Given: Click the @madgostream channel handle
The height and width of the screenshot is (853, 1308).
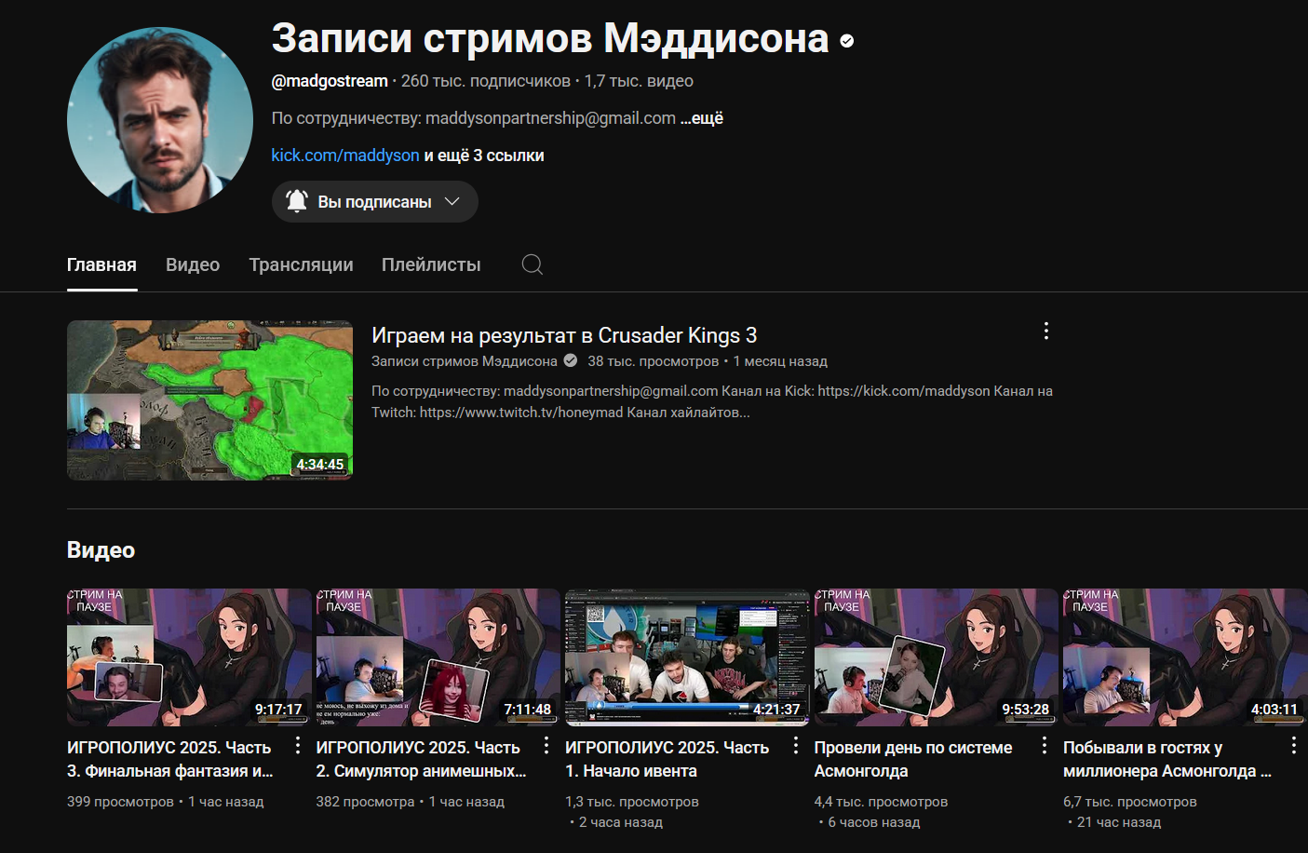Looking at the screenshot, I should [330, 81].
